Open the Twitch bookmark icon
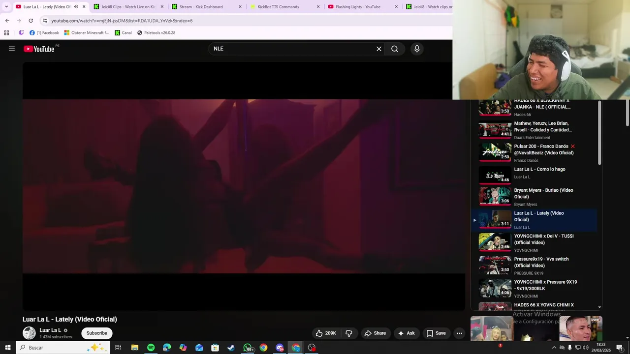This screenshot has height=354, width=630. [21, 33]
